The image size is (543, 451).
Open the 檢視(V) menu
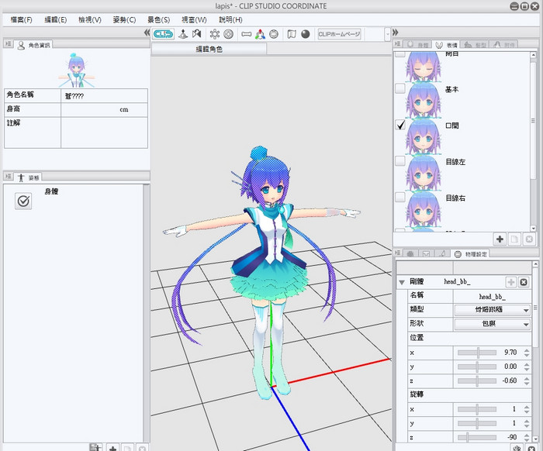[x=90, y=19]
